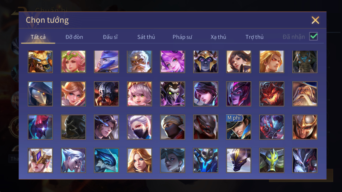
Task: Pick the golden-helmet spartan warrior hero
Action: [305, 127]
